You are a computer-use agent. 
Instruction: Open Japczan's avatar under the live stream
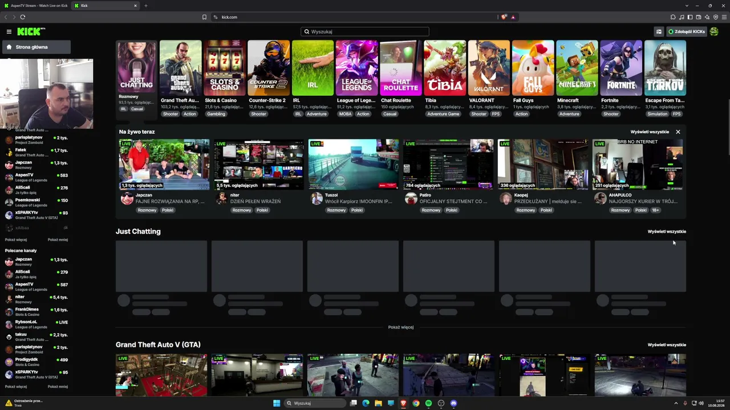[127, 198]
